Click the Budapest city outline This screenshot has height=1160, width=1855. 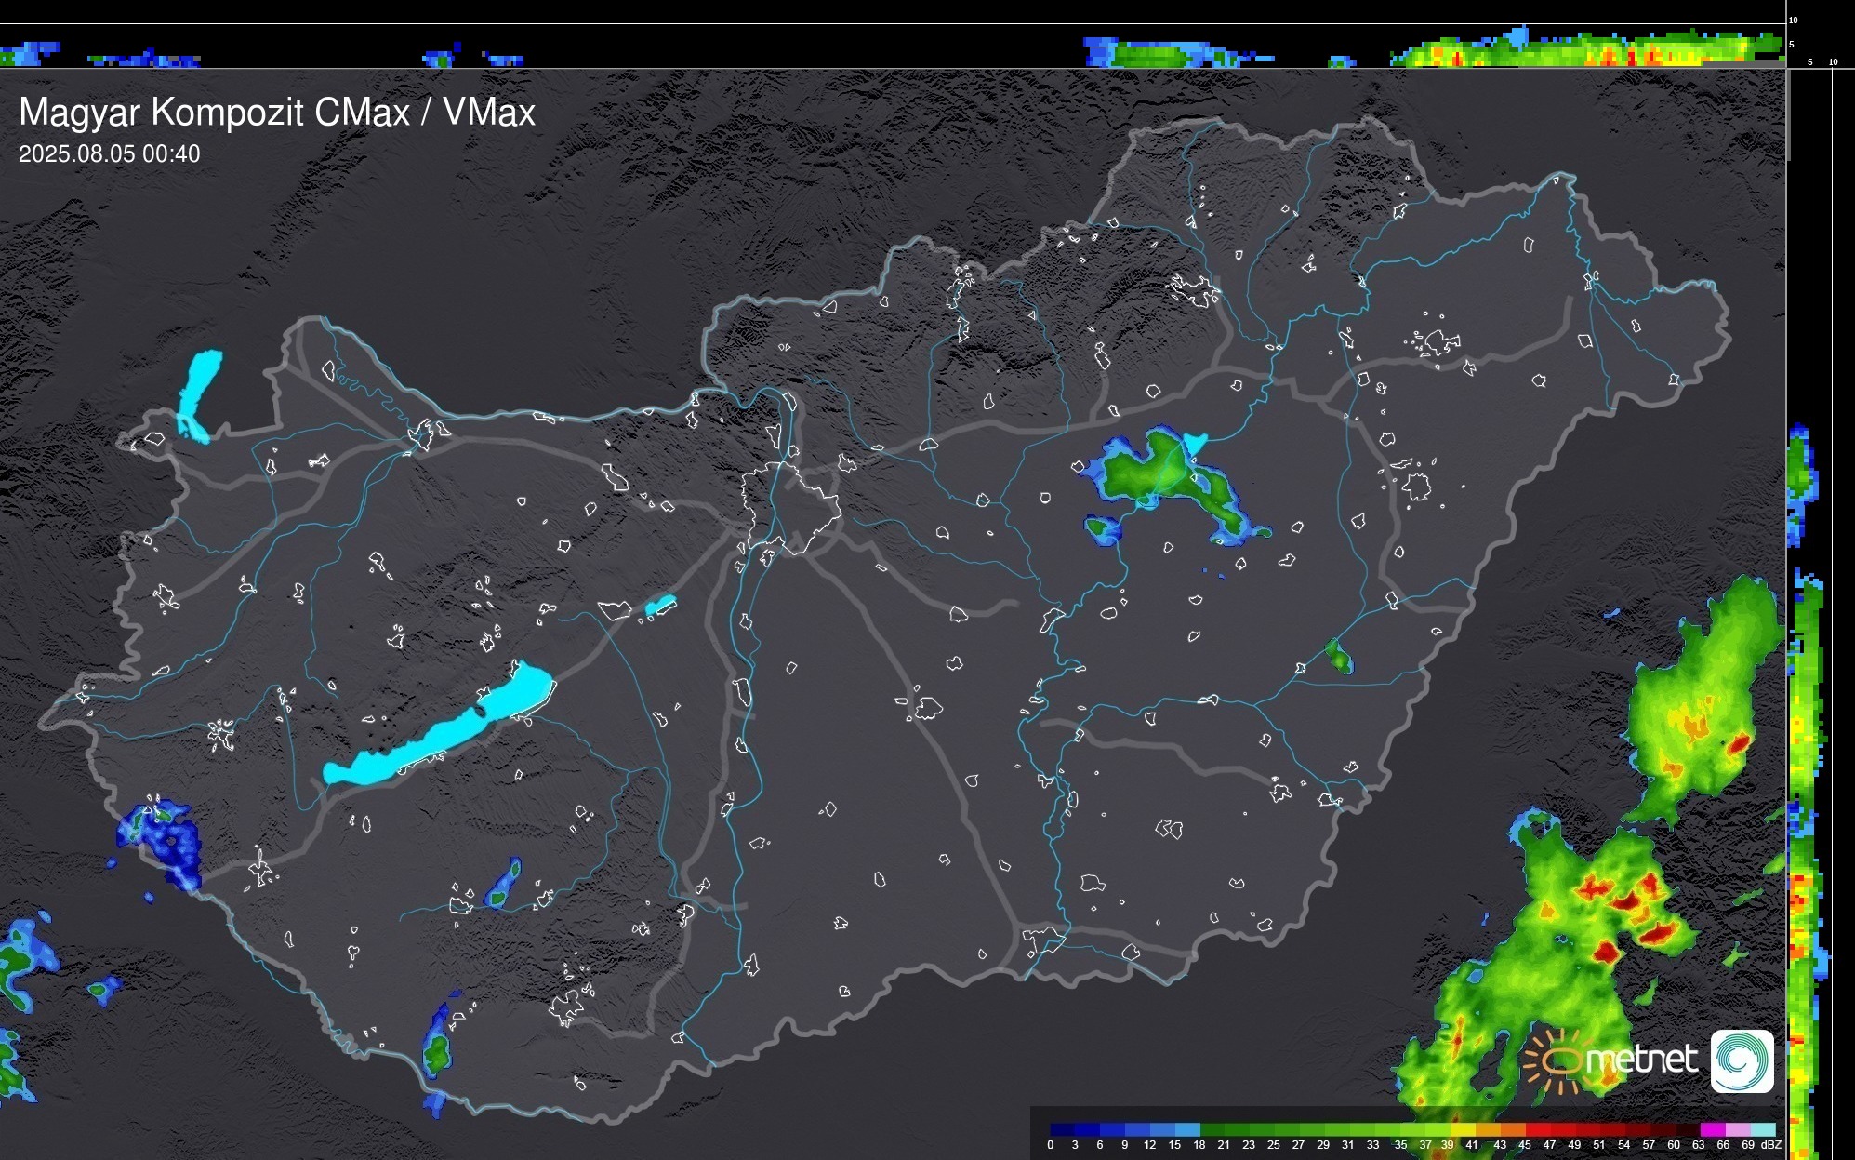(x=790, y=507)
